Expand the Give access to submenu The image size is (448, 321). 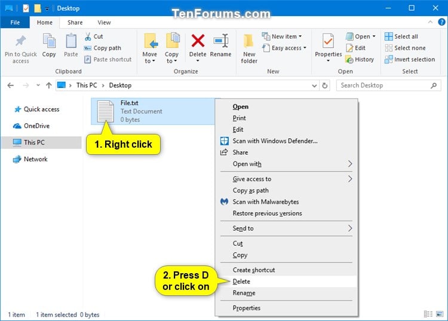(x=286, y=179)
